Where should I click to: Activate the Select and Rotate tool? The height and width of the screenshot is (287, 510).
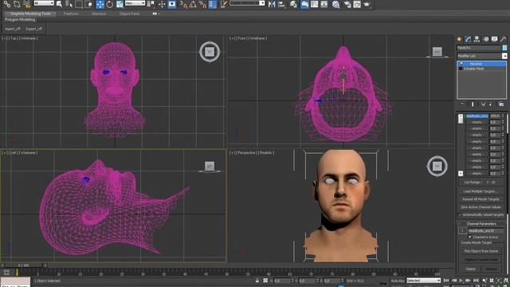(110, 4)
